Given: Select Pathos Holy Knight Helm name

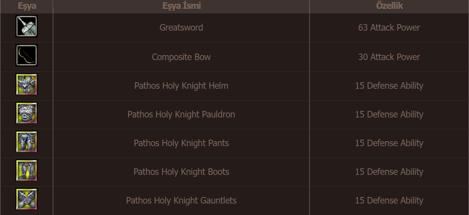Looking at the screenshot, I should click(x=181, y=86).
